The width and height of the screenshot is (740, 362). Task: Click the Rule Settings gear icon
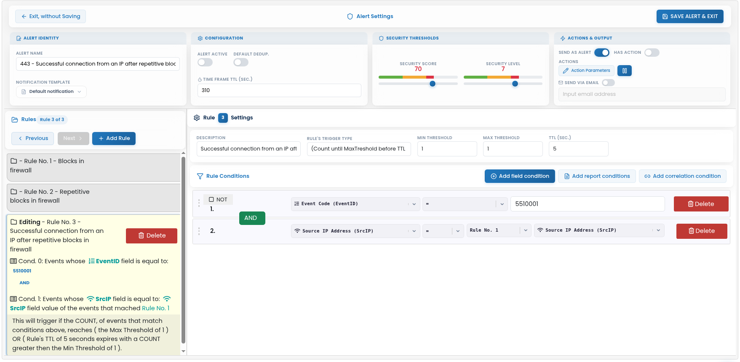point(197,118)
